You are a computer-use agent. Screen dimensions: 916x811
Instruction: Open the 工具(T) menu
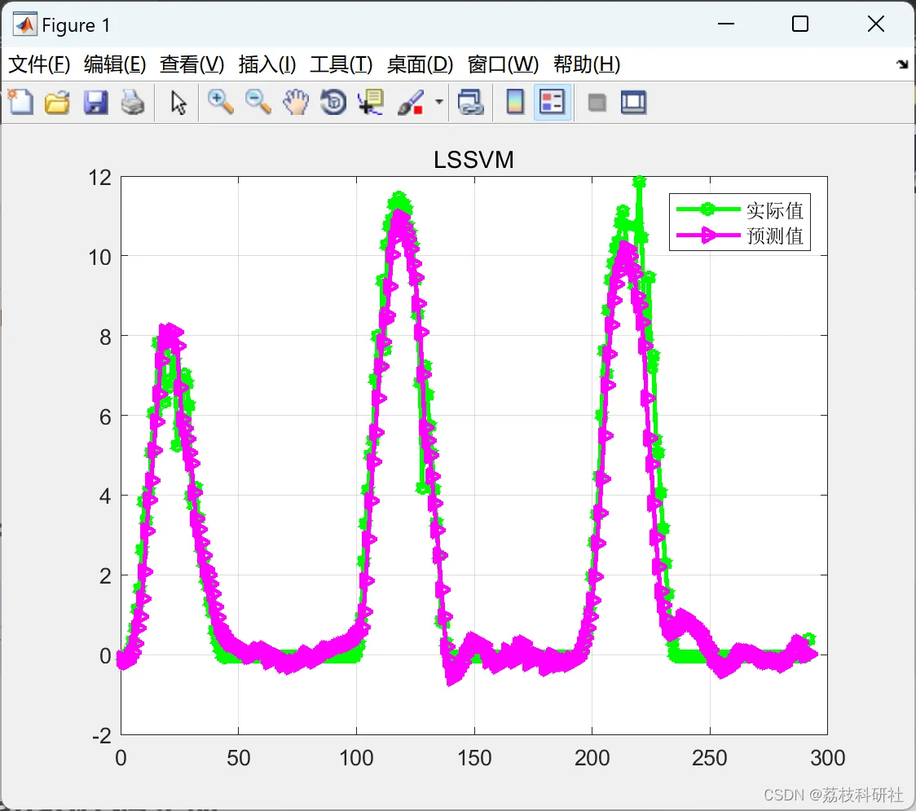[341, 64]
